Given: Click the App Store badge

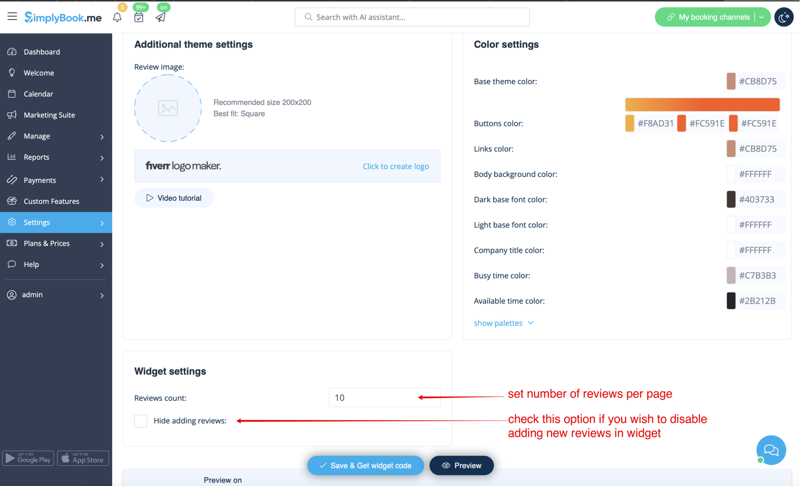Looking at the screenshot, I should click(x=83, y=458).
